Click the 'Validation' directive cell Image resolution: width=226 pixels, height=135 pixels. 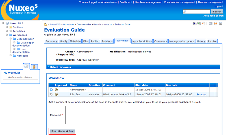click(x=95, y=94)
